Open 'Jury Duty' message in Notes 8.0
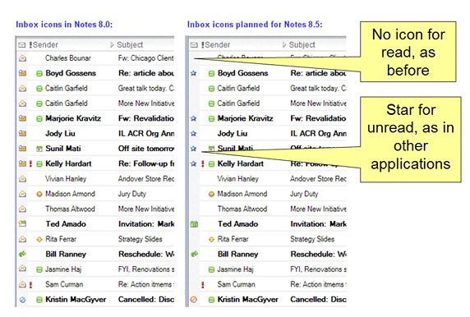The width and height of the screenshot is (470, 317). click(132, 194)
